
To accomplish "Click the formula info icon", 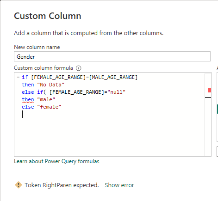I will coord(78,68).
